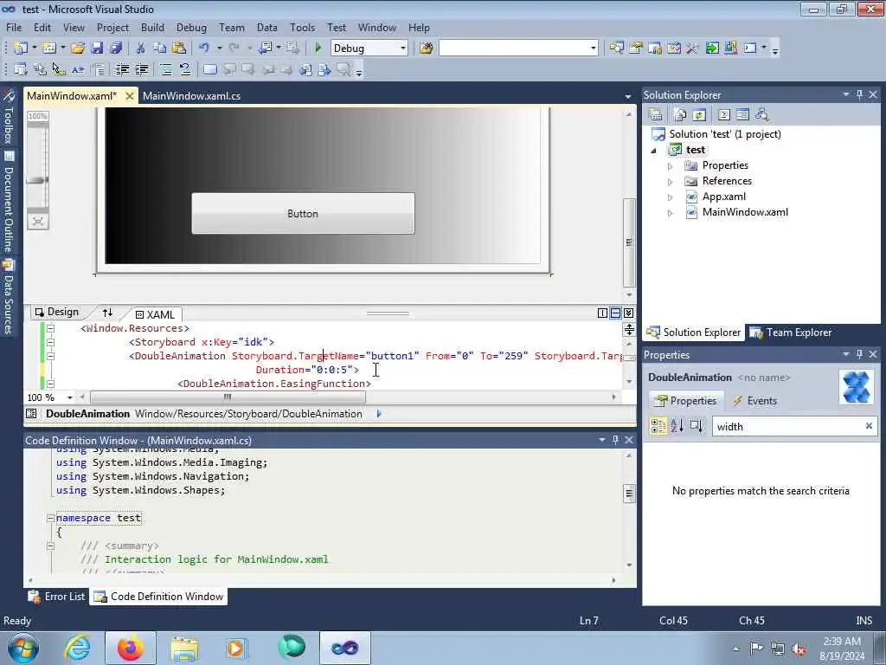Open the Debug configuration dropdown
Screen dimensions: 886x665
403,48
